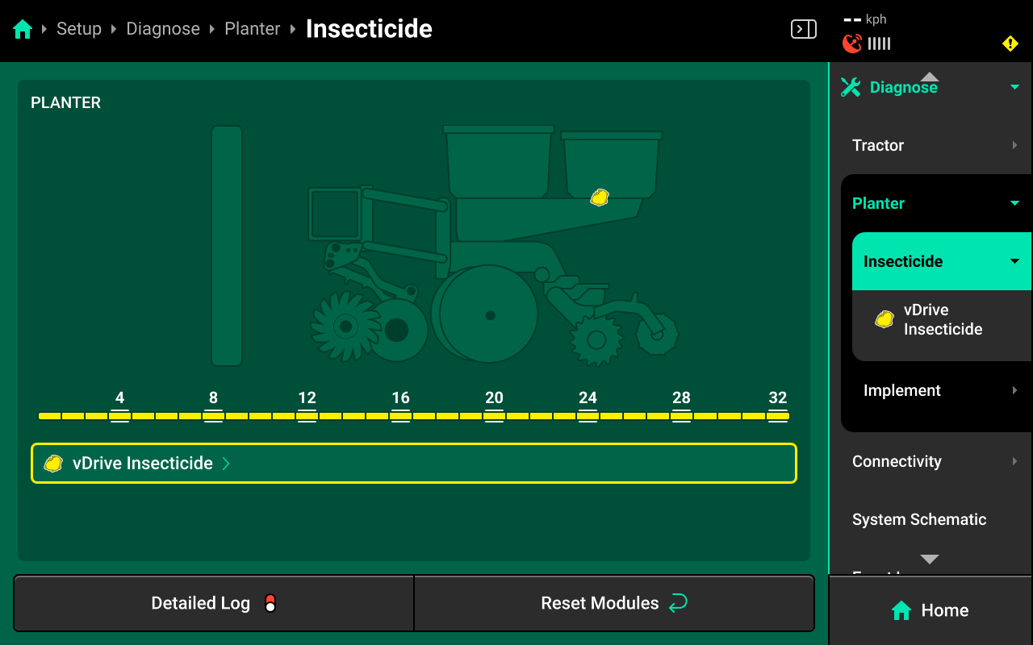
Task: Open vDrive Insecticide row in planter panel
Action: (x=414, y=464)
